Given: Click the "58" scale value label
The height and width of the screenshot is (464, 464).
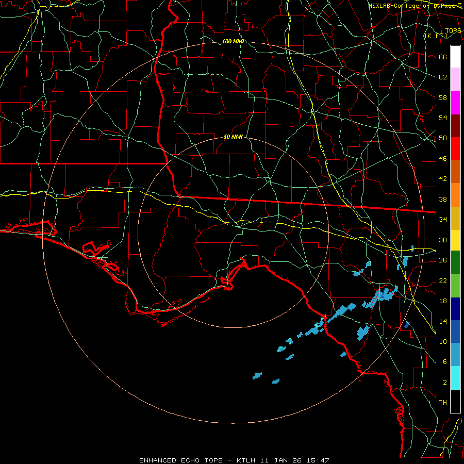Looking at the screenshot, I should [x=443, y=97].
